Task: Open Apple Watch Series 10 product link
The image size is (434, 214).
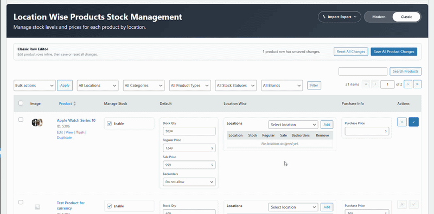Action: pos(76,121)
